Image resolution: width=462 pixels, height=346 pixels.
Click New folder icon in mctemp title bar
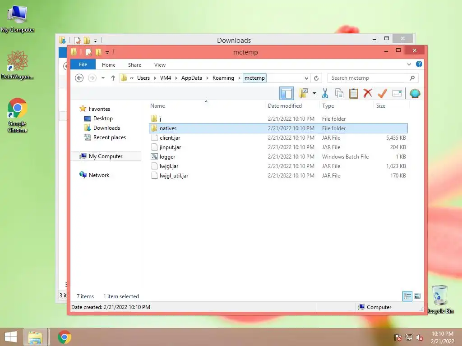pos(98,52)
